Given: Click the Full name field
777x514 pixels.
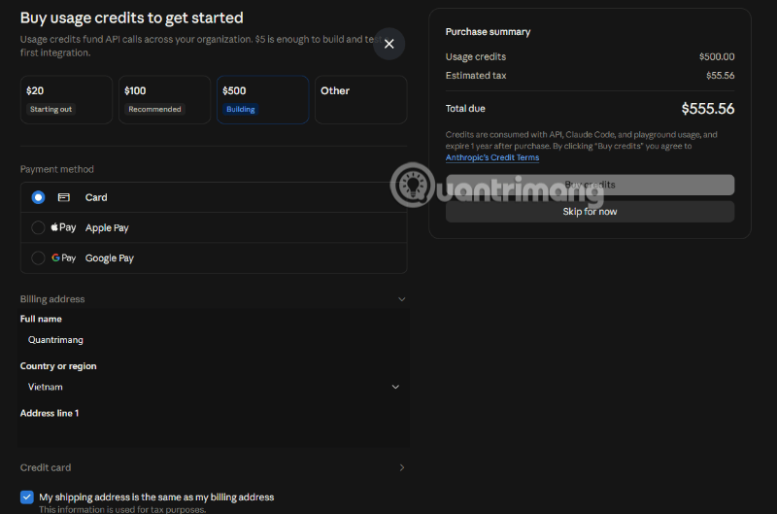Looking at the screenshot, I should 214,339.
